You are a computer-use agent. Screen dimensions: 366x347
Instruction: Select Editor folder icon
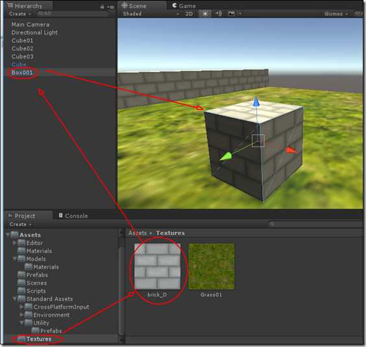pyautogui.click(x=21, y=243)
